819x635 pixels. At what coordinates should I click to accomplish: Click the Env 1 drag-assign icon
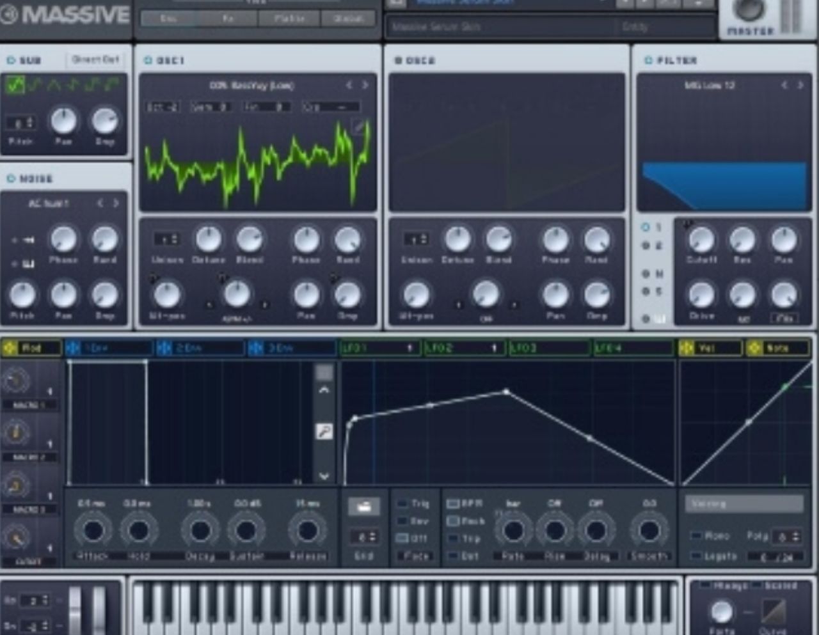[73, 348]
